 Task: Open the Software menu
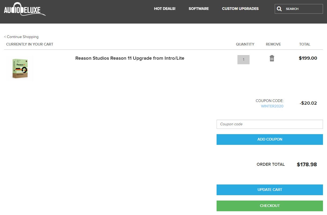tap(199, 9)
